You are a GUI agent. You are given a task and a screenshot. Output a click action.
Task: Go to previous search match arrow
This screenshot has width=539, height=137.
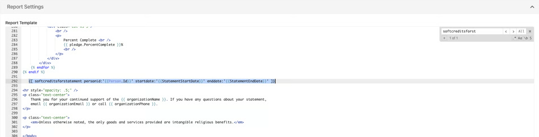506,31
